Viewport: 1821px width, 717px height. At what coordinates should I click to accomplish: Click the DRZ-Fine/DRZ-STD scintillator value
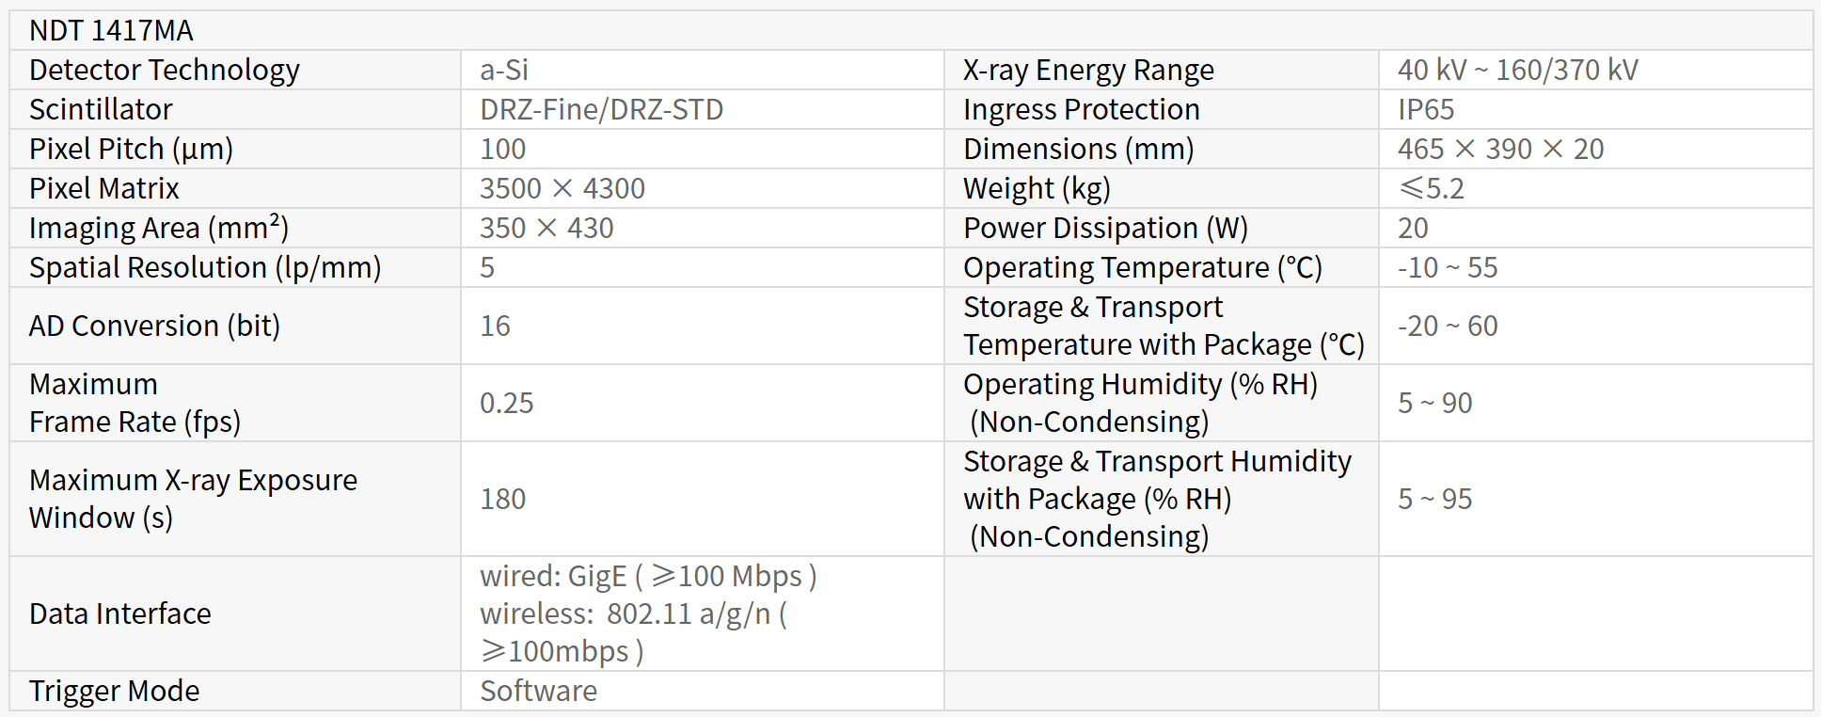click(601, 110)
